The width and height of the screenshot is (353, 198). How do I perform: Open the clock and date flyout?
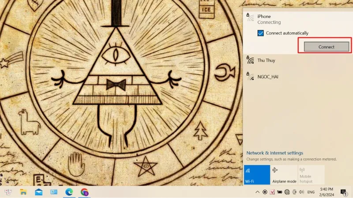(x=327, y=192)
